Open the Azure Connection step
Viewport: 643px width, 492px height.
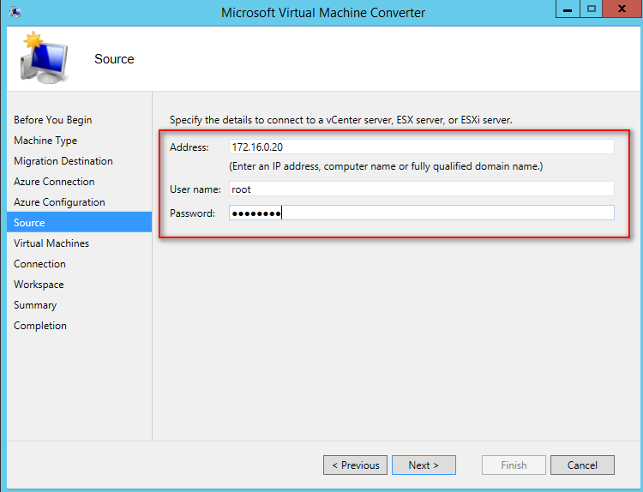click(x=54, y=182)
